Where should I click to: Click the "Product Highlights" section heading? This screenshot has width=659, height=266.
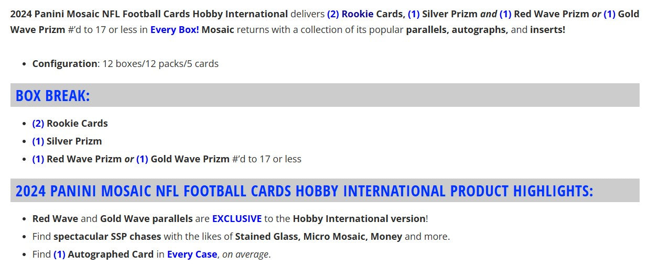[304, 191]
